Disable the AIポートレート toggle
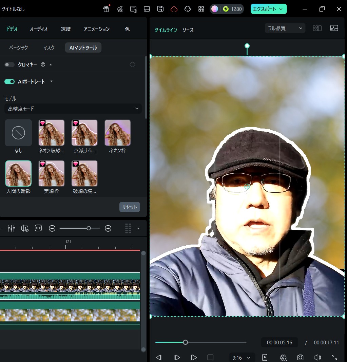 [x=9, y=81]
